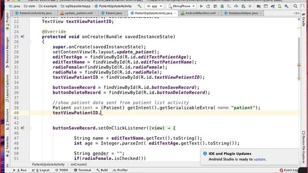Open the Favorites side panel

point(7,147)
